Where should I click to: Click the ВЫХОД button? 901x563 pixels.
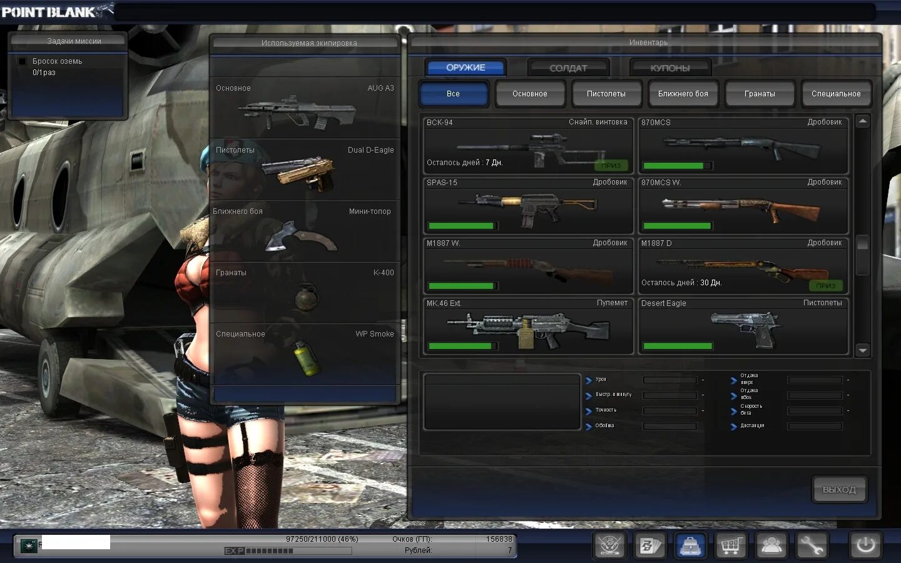coord(840,489)
